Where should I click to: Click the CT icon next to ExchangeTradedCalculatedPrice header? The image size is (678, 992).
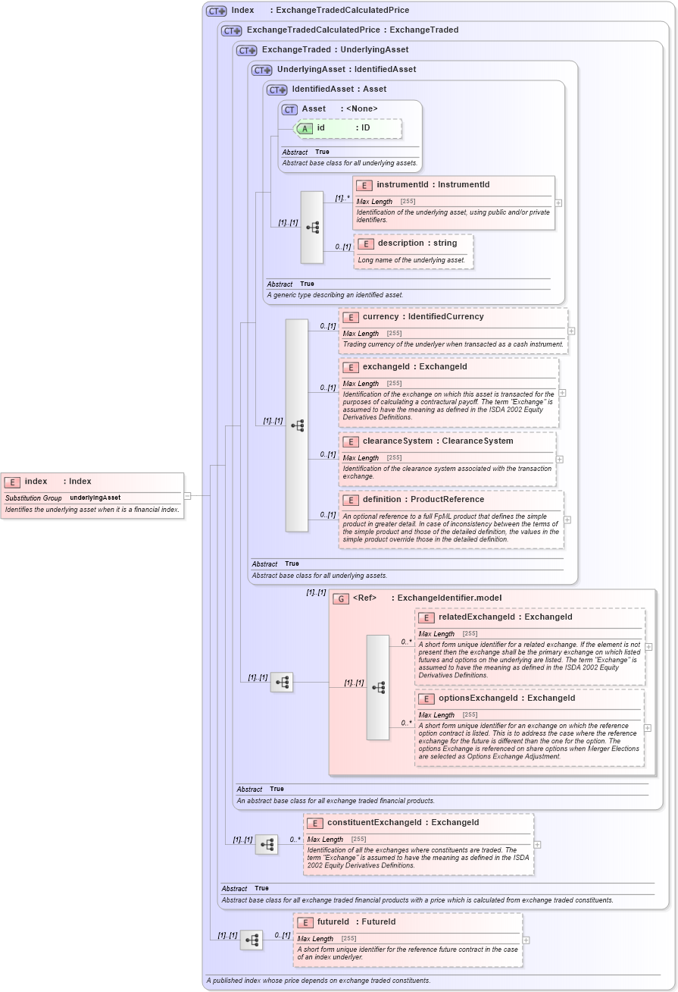point(232,30)
